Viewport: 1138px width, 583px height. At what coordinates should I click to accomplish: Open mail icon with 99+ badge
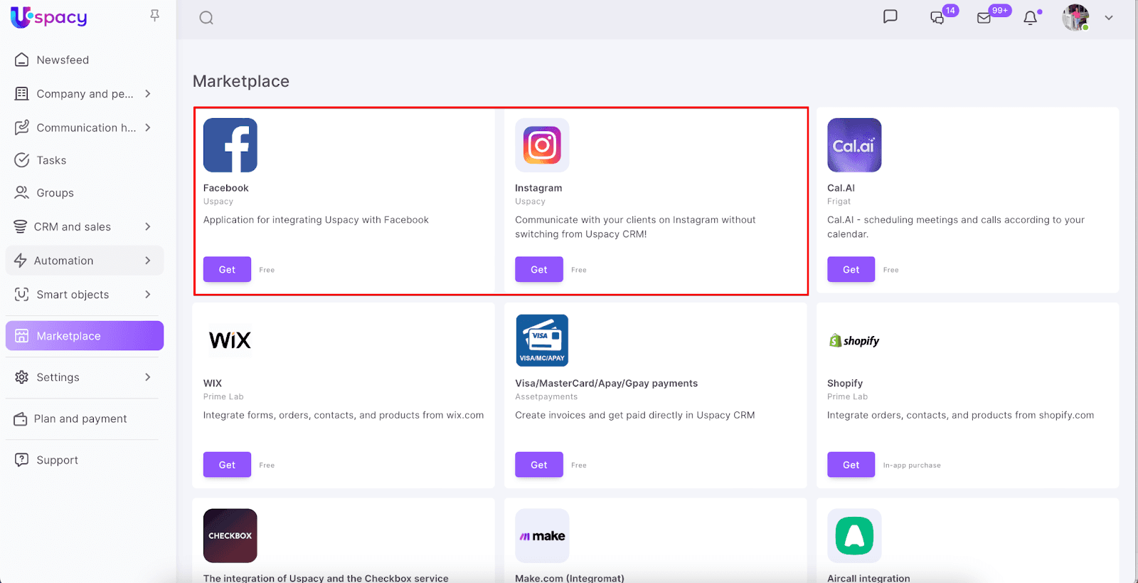click(984, 18)
